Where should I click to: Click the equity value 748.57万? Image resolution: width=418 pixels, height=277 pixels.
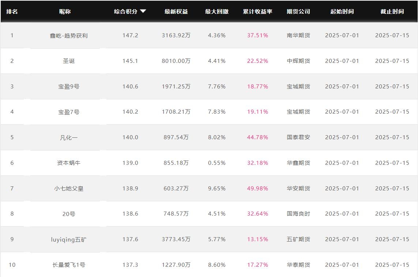[176, 214]
